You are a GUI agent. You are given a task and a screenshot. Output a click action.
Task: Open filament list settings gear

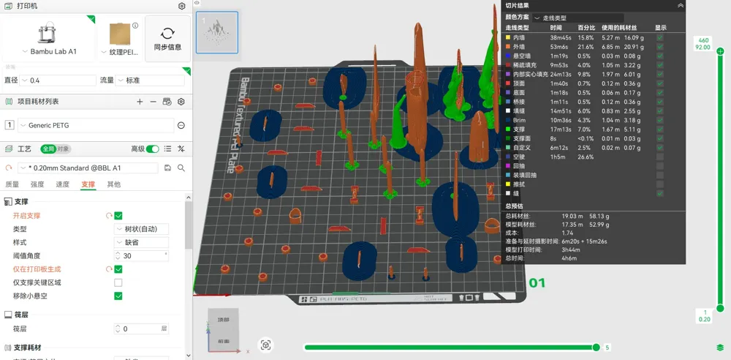coord(181,101)
